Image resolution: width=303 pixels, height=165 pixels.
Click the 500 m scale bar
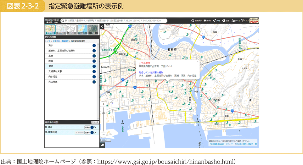105,140
